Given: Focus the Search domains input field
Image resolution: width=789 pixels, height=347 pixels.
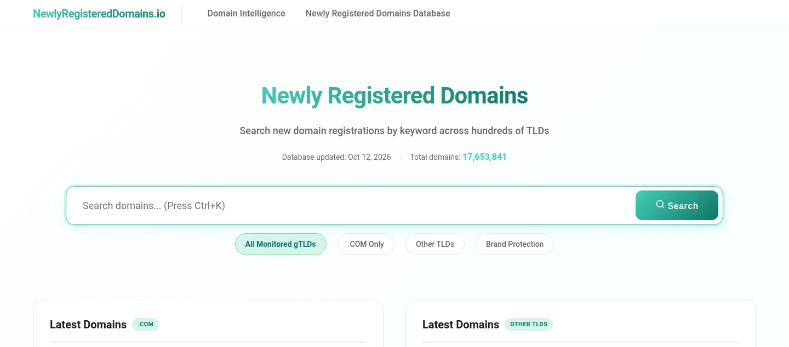Looking at the screenshot, I should (x=351, y=206).
